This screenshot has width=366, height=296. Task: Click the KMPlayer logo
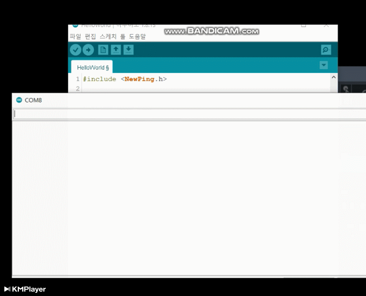tap(25, 289)
